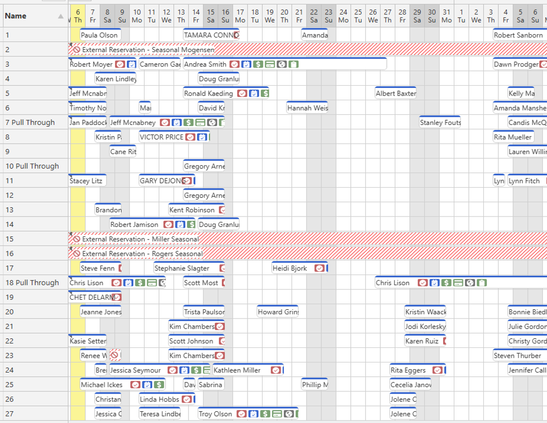Open Kent Robinson reservation on site 13
The image size is (547, 423).
[197, 210]
